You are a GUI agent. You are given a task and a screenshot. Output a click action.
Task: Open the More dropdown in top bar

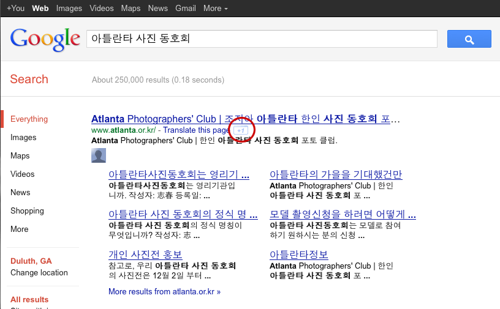[x=215, y=8]
